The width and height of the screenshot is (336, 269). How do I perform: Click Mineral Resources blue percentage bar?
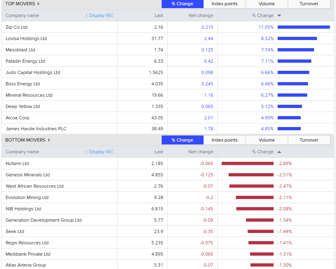pyautogui.click(x=292, y=95)
